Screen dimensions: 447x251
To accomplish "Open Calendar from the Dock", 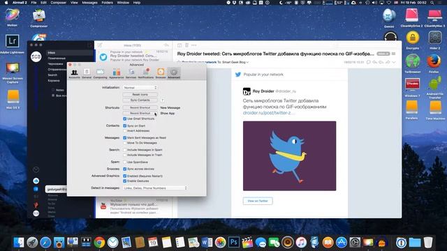I will 153,242.
